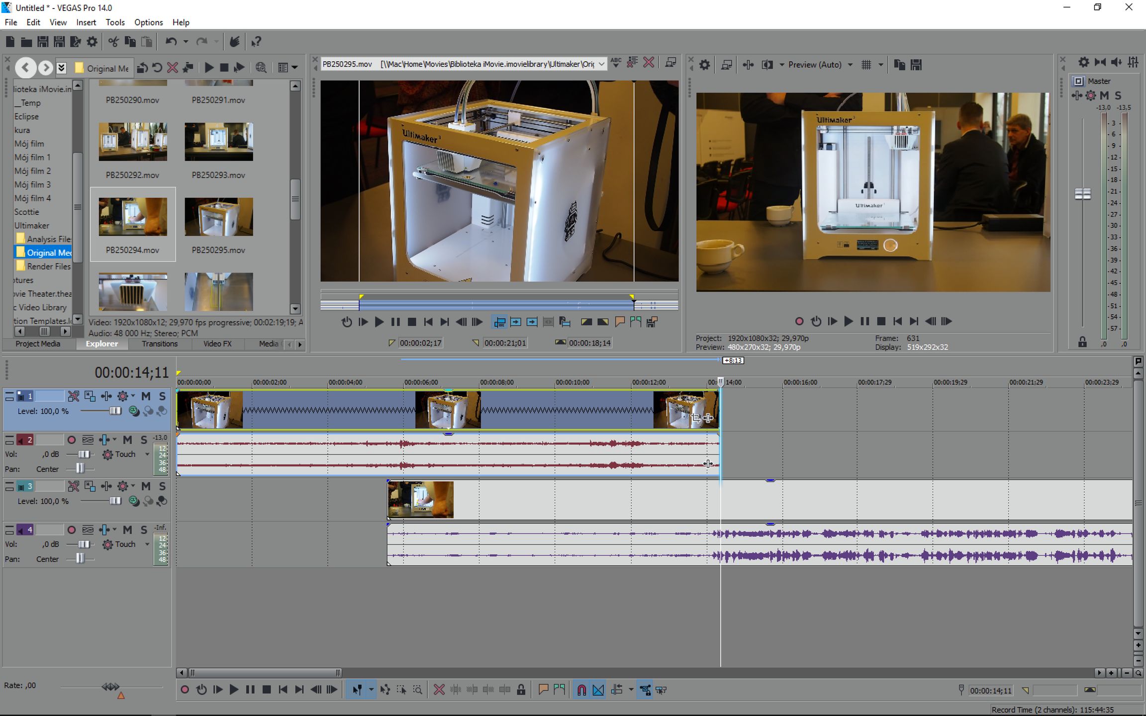Click Save Snapshot to File icon
Image resolution: width=1146 pixels, height=716 pixels.
(x=916, y=65)
